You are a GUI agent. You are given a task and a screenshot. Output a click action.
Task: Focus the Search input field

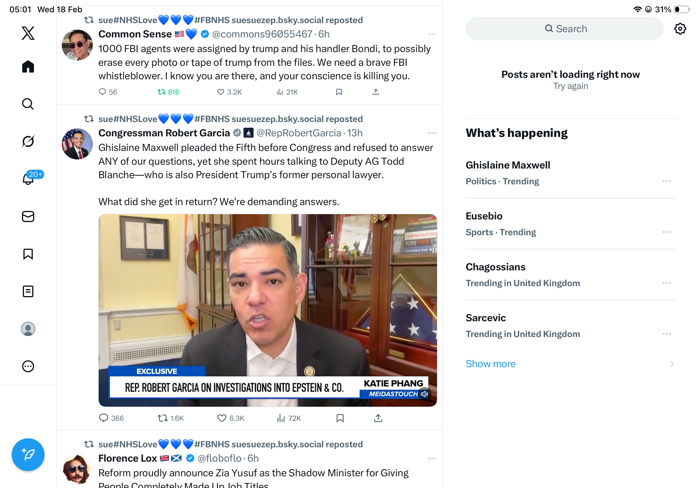(564, 29)
